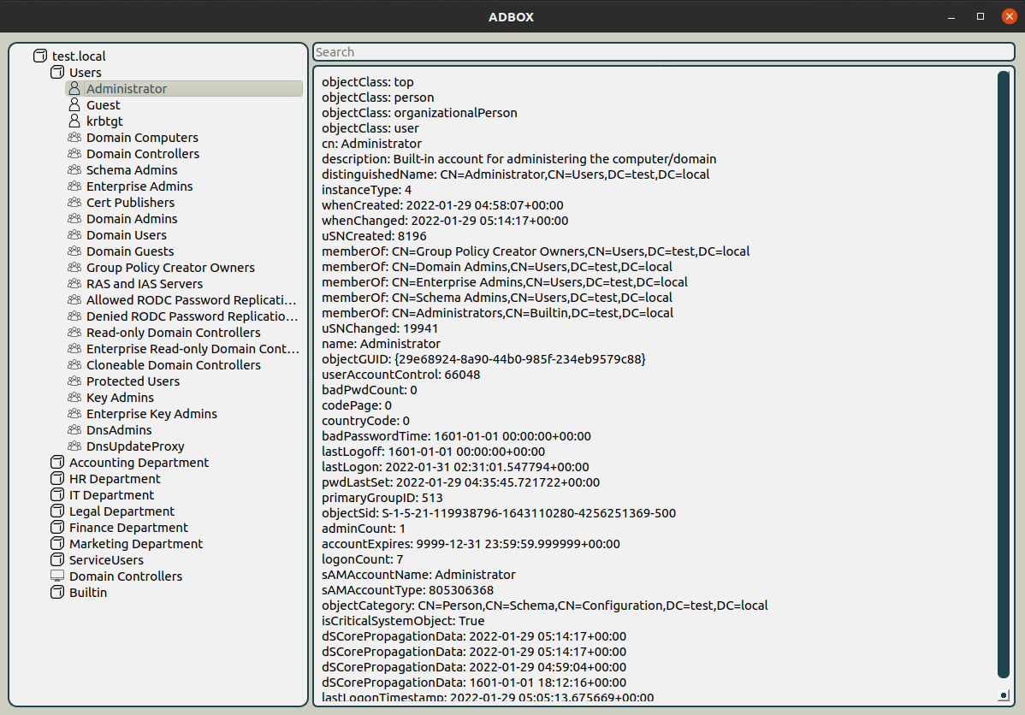The height and width of the screenshot is (715, 1025).
Task: Click the RAS and IAS Servers icon
Action: click(74, 284)
